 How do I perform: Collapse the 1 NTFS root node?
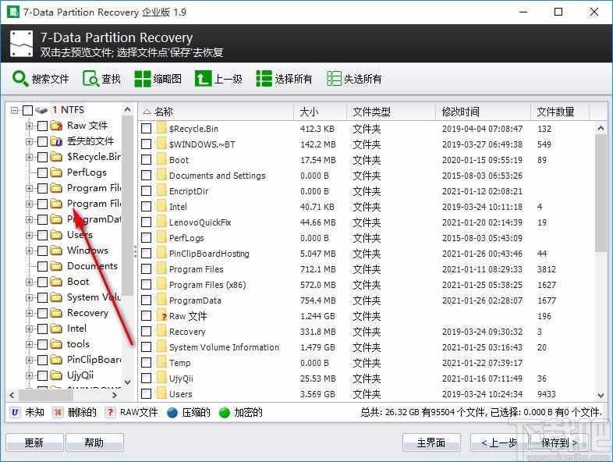(x=14, y=110)
